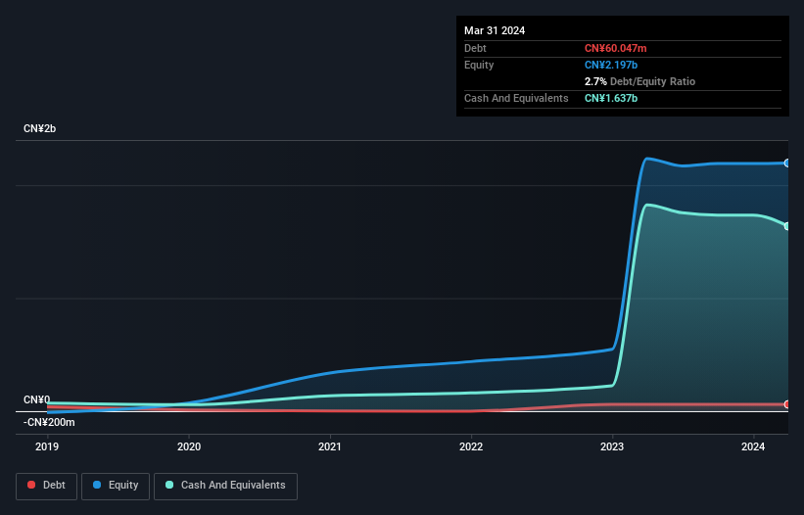The image size is (804, 515).
Task: Toggle the Equity legend button
Action: [x=116, y=486]
